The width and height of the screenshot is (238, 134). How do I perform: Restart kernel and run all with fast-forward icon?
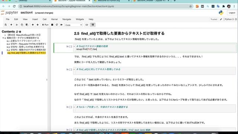click(x=61, y=25)
